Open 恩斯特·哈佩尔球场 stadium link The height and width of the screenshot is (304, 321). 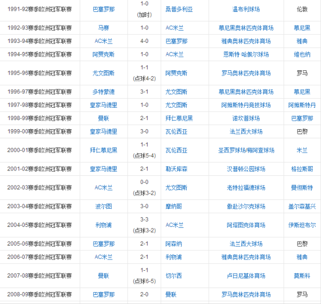coord(246,54)
